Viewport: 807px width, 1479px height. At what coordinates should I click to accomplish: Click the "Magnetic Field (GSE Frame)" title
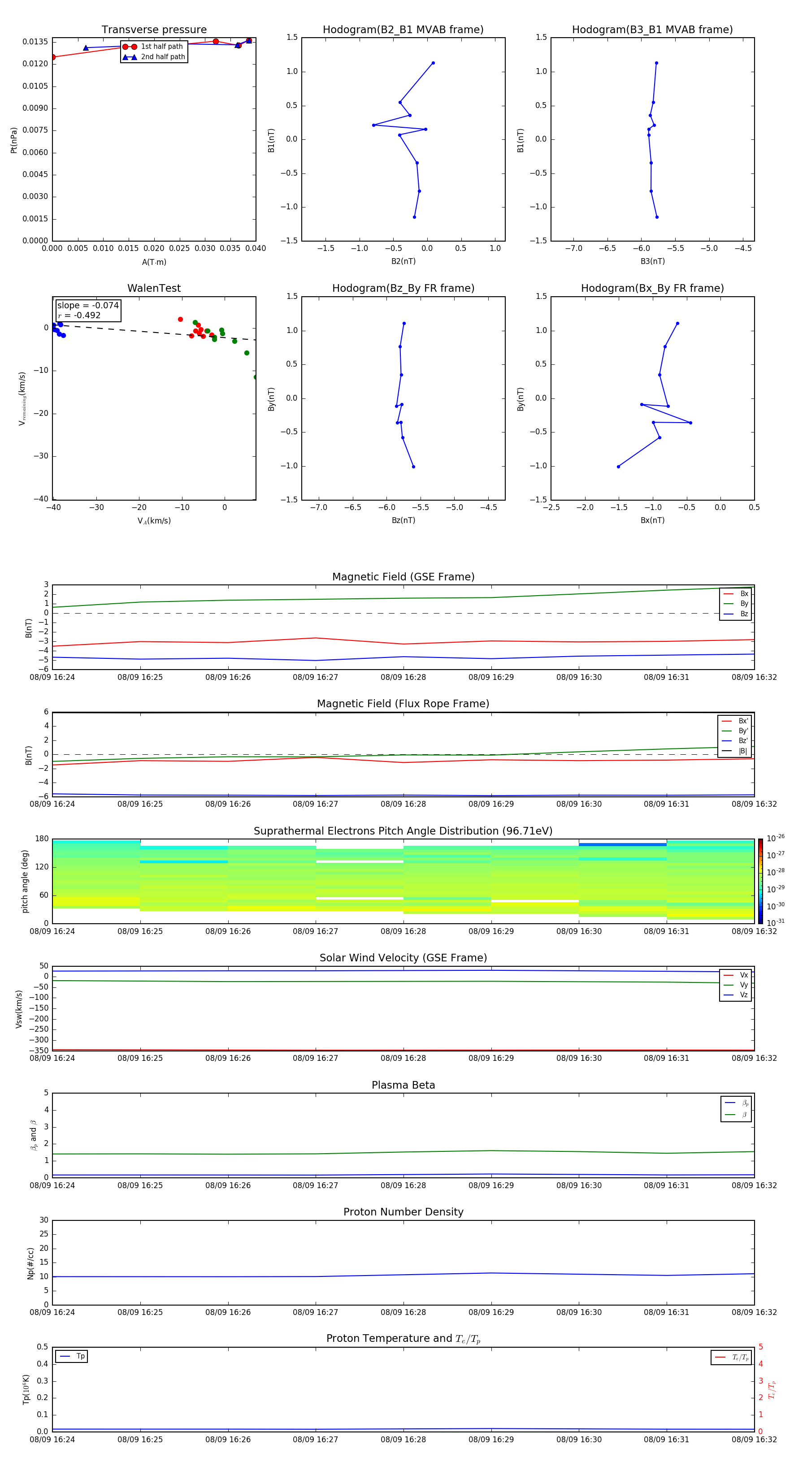pos(403,577)
